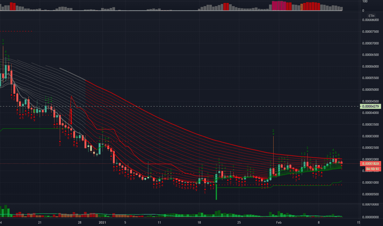Click the 11 date on the time axis
Viewport: 383px width, 226px height.
159,222
